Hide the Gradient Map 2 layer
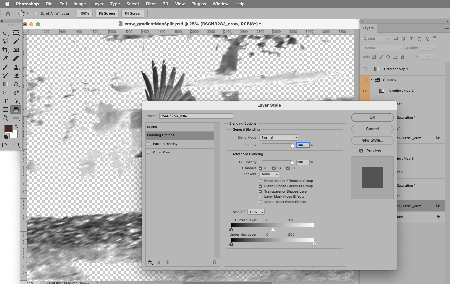 click(365, 91)
